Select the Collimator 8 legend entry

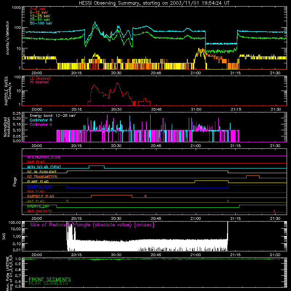[x=41, y=120]
